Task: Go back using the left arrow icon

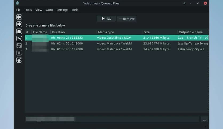Action: pyautogui.click(x=19, y=17)
